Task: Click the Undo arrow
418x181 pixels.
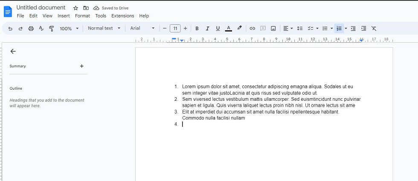Action: click(x=10, y=28)
